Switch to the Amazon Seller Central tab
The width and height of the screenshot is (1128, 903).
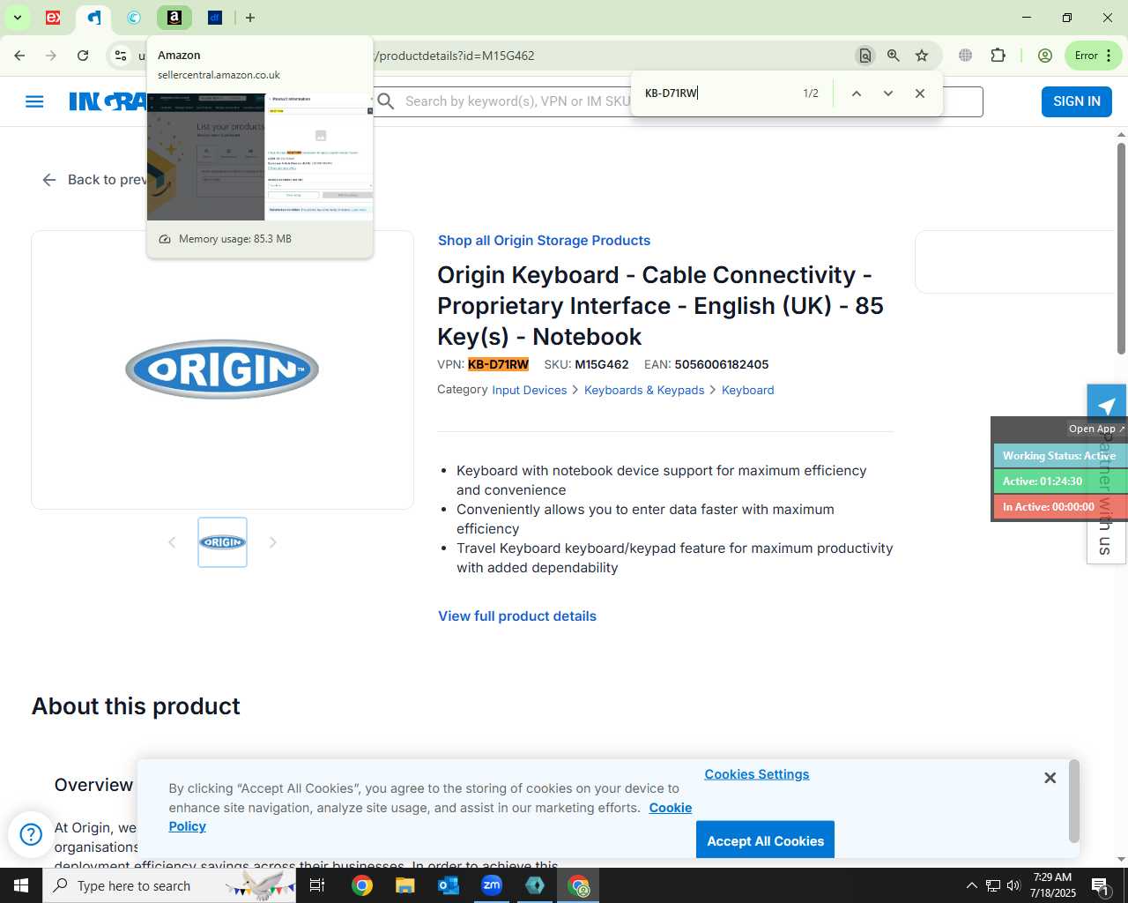(x=174, y=18)
